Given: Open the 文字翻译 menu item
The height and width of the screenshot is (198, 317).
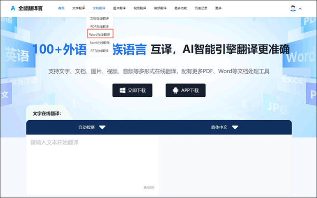Looking at the screenshot, I should 79,8.
